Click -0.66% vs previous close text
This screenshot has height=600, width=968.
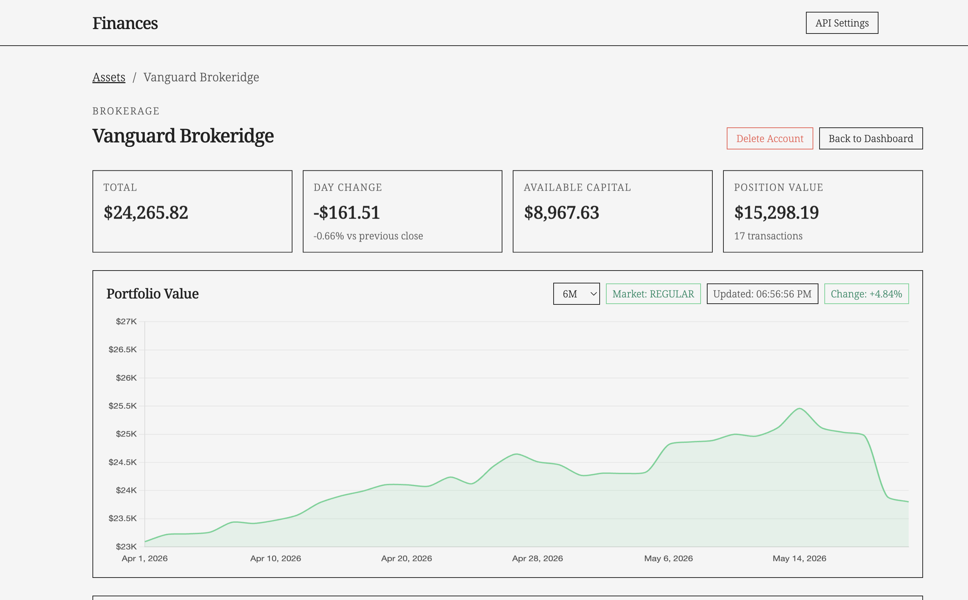(x=368, y=236)
